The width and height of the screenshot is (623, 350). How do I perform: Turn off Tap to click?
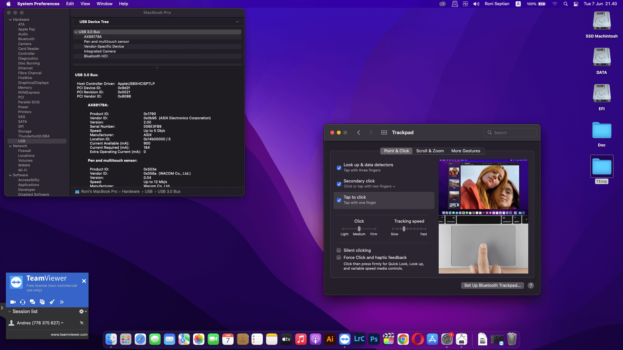[x=339, y=200]
